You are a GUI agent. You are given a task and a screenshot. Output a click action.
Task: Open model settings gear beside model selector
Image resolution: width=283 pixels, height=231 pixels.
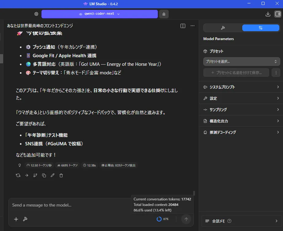36,14
